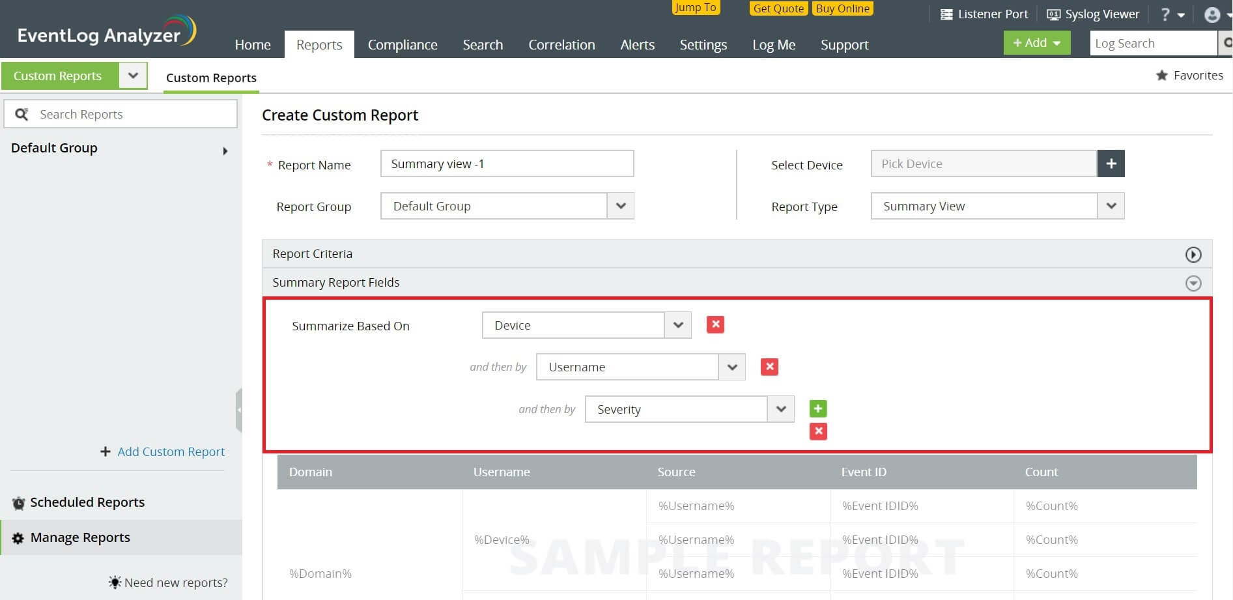
Task: Open the Support tab
Action: point(844,44)
